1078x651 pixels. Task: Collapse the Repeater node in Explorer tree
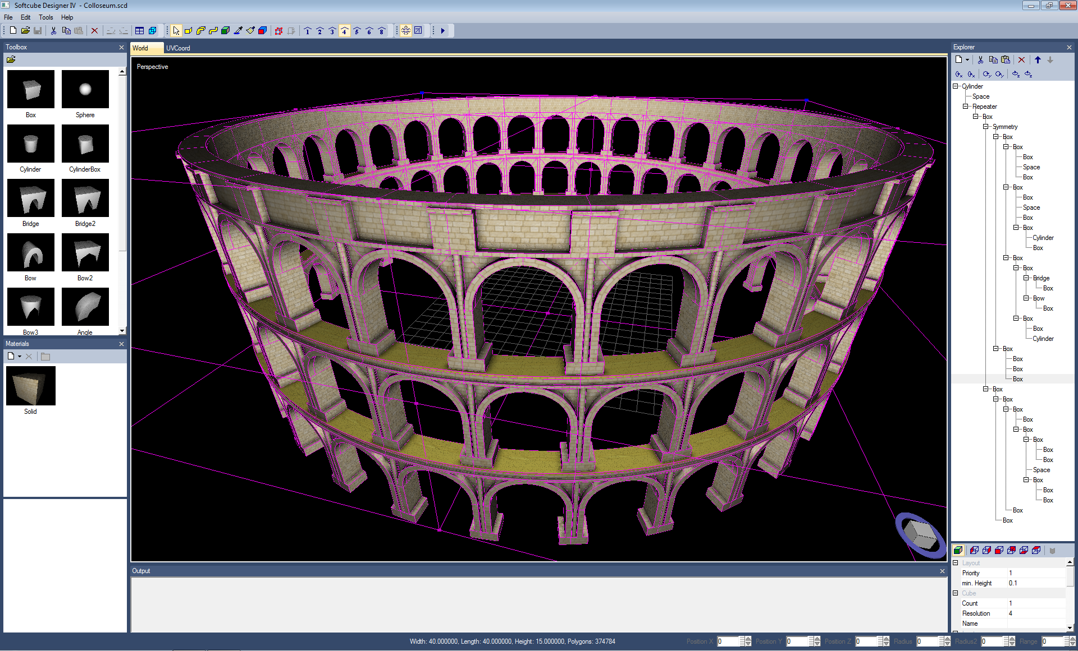(x=966, y=107)
